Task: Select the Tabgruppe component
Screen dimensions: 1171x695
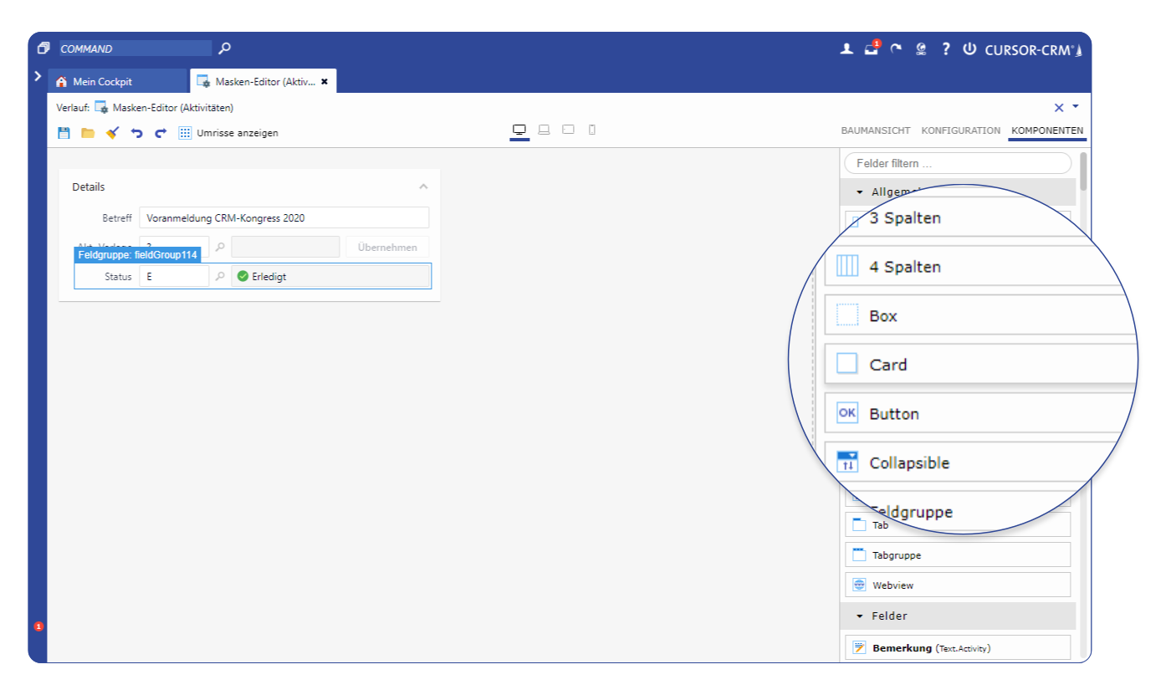Action: pos(958,554)
